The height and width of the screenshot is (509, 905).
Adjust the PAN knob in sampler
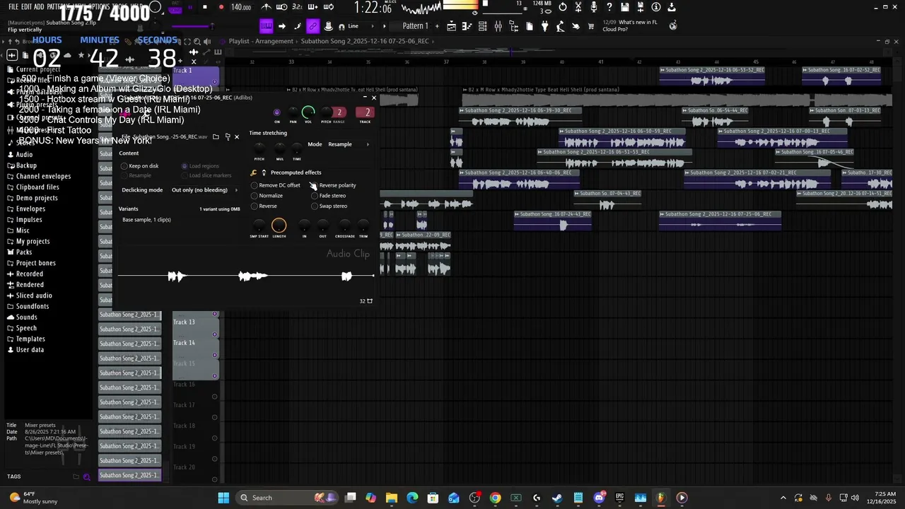[x=293, y=113]
